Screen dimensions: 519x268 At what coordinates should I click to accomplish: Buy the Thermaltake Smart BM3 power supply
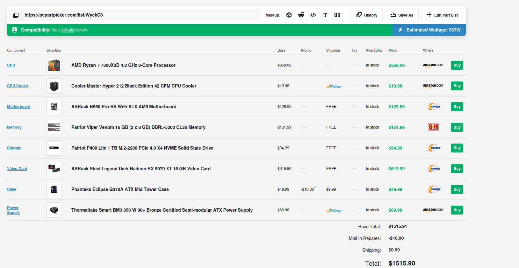pyautogui.click(x=457, y=210)
